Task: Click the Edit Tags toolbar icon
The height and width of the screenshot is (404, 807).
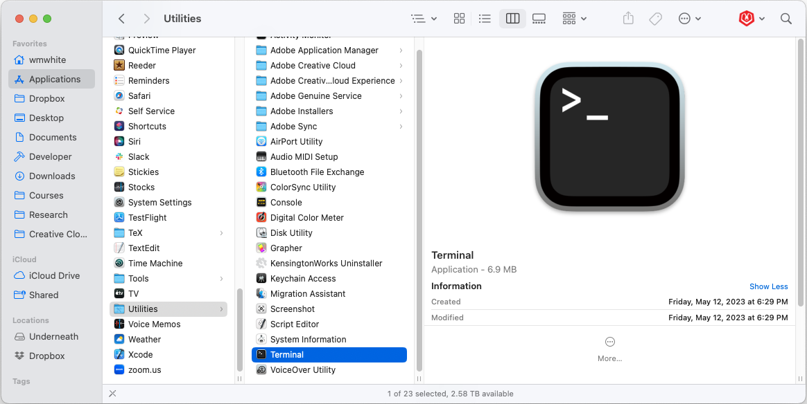Action: click(655, 19)
